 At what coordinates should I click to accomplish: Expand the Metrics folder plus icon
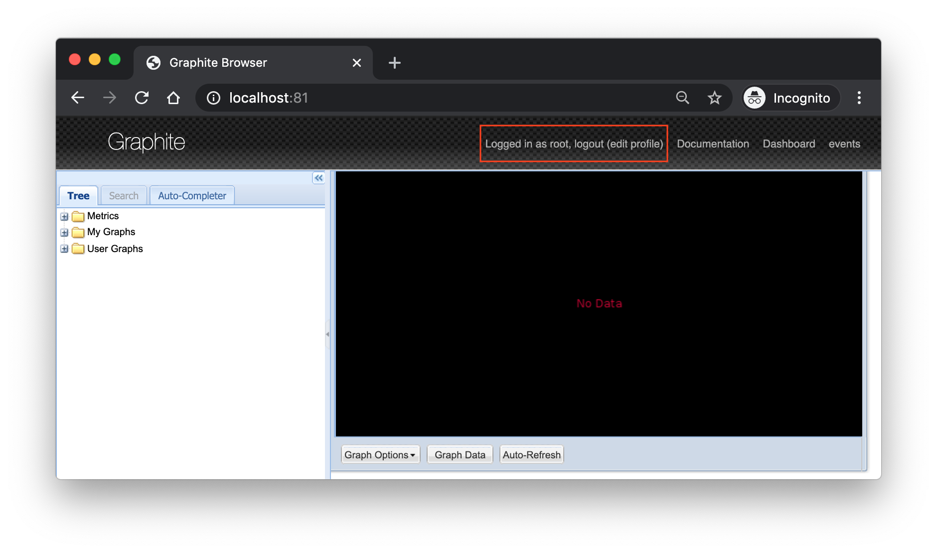point(64,217)
